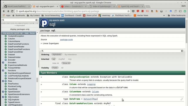Click 'hide' for org.apache.spark.sql package
Screen dimensions: 188x106
(27, 33)
